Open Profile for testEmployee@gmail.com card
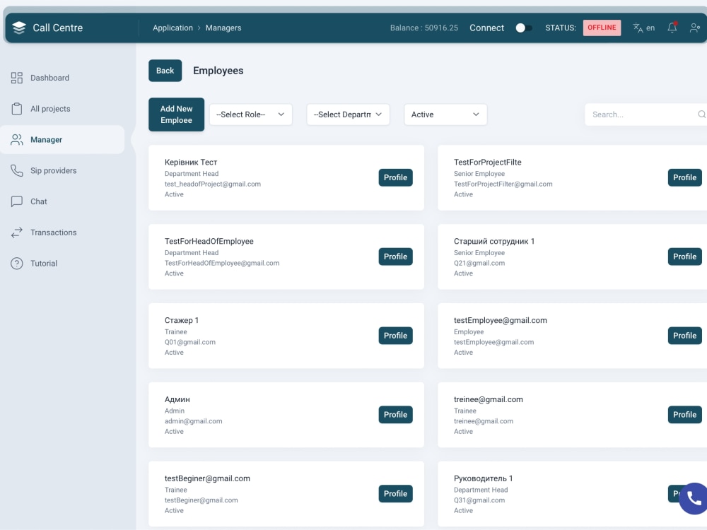The height and width of the screenshot is (530, 707). point(684,335)
